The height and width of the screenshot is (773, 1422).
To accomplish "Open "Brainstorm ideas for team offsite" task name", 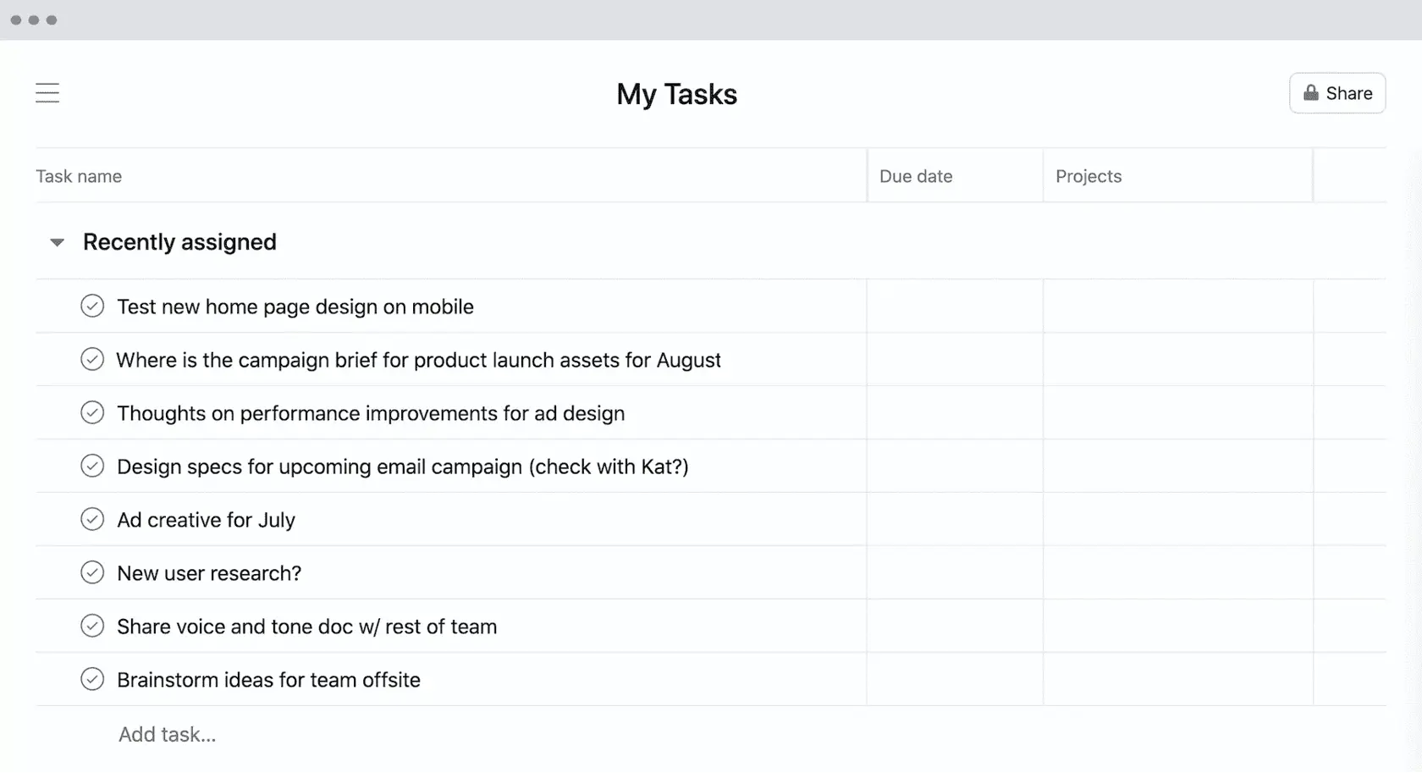I will tap(269, 680).
